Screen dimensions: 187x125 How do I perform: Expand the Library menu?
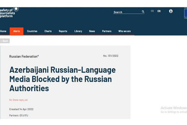click(x=78, y=31)
